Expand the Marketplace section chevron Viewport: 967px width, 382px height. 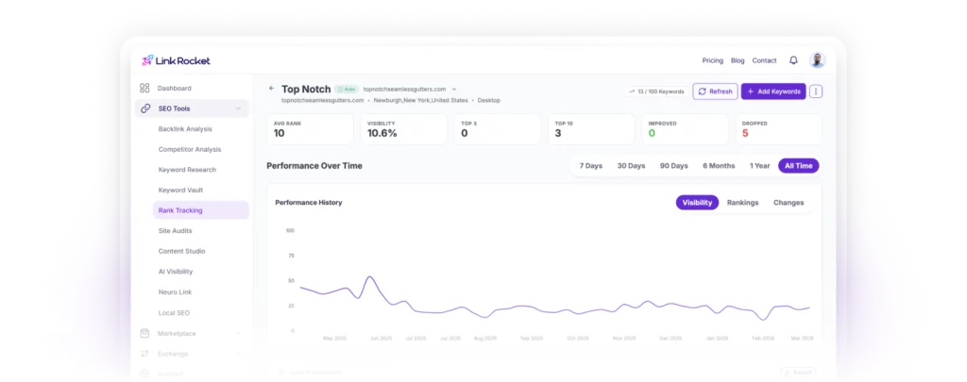coord(238,333)
